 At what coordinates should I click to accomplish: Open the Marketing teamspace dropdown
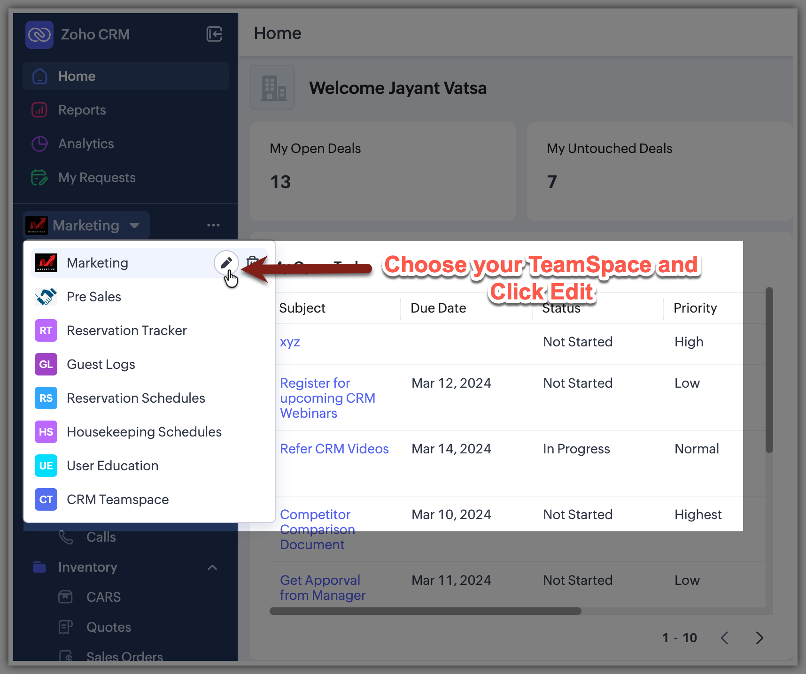(x=86, y=225)
